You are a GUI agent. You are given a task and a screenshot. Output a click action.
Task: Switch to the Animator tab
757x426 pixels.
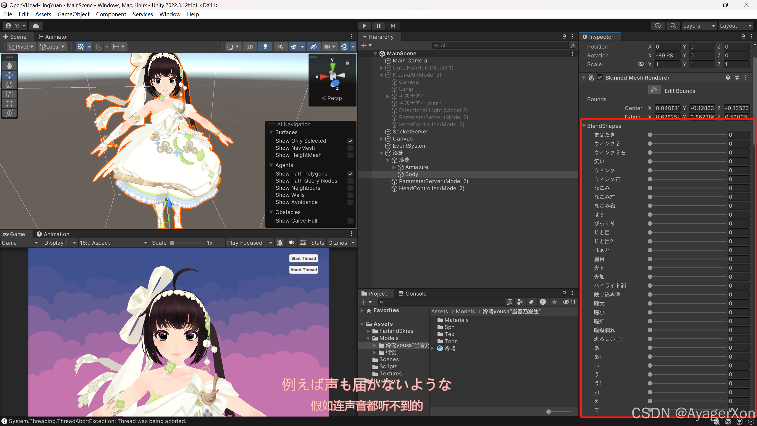point(53,37)
